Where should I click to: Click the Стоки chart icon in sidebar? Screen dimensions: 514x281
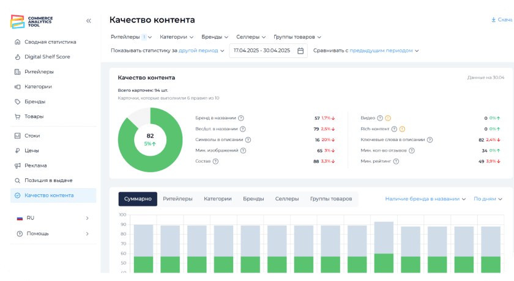click(x=17, y=136)
